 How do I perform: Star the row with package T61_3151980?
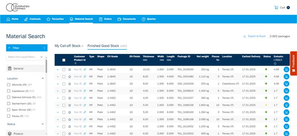pyautogui.click(x=69, y=77)
